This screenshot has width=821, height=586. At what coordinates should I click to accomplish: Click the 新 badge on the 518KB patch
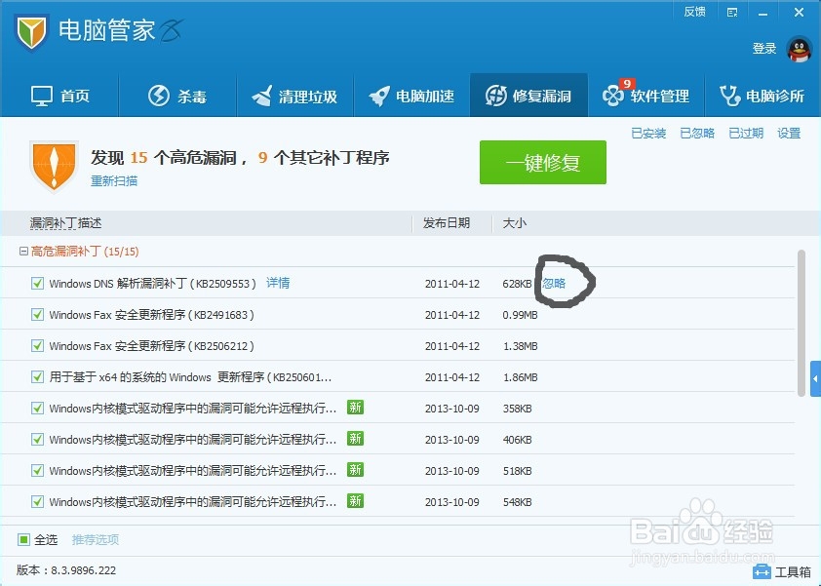pos(355,470)
